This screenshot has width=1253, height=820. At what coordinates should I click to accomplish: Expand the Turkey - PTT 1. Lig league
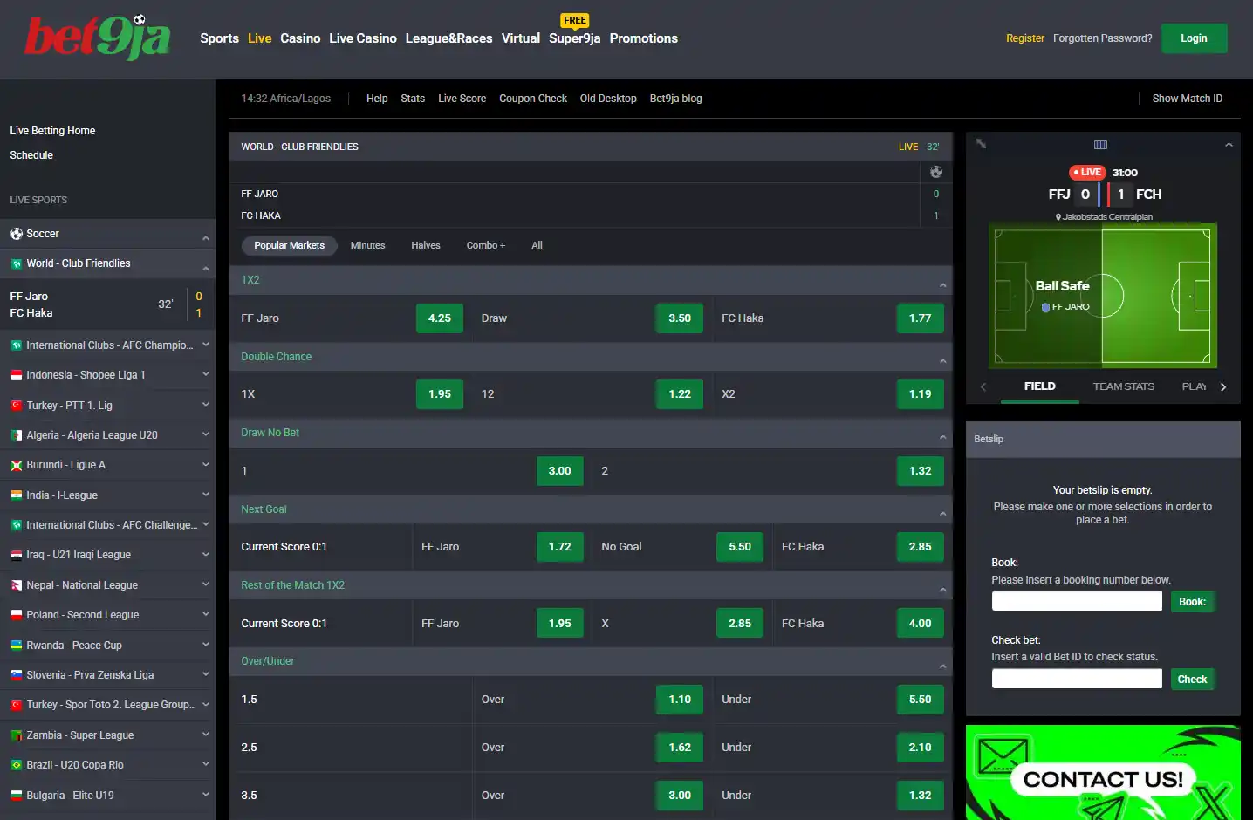pyautogui.click(x=206, y=405)
